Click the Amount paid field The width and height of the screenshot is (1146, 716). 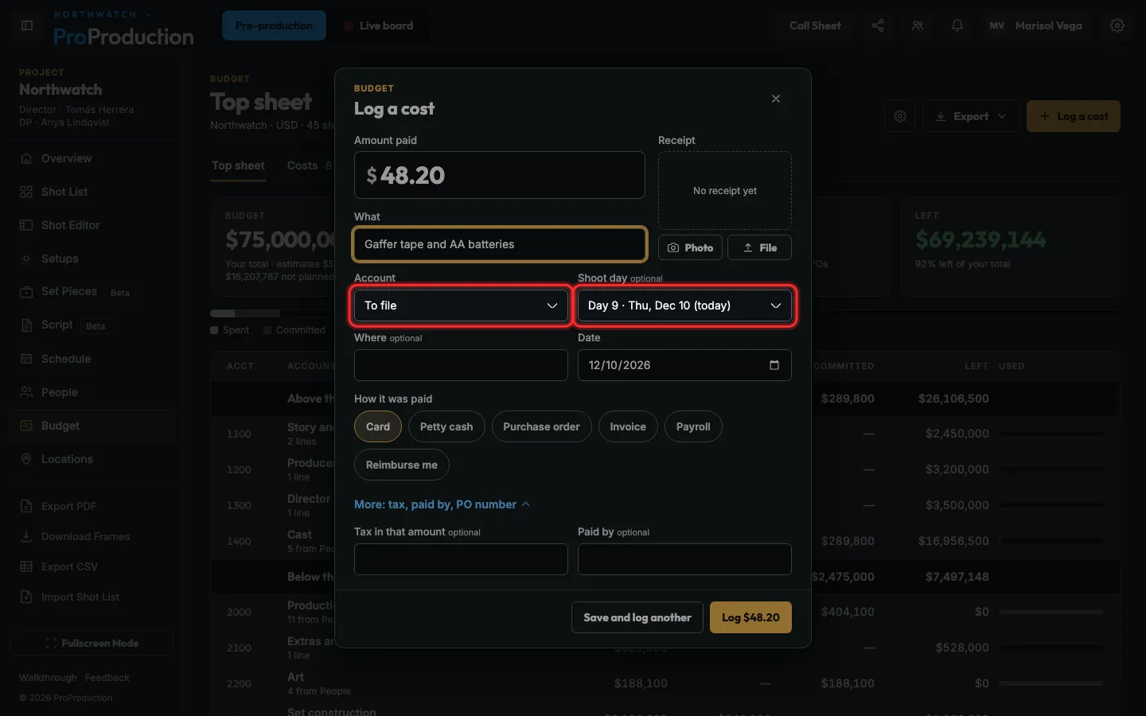tap(500, 175)
